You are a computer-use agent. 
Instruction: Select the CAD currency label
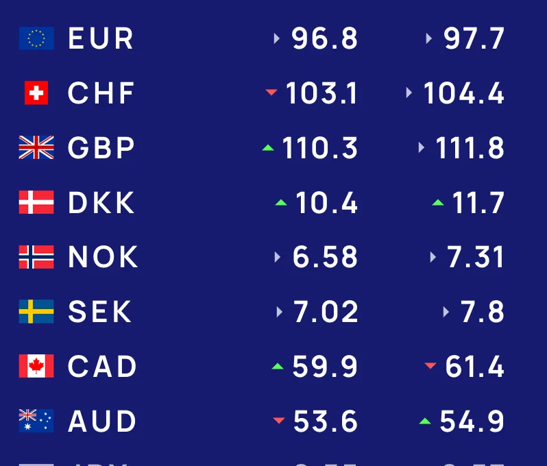click(103, 367)
